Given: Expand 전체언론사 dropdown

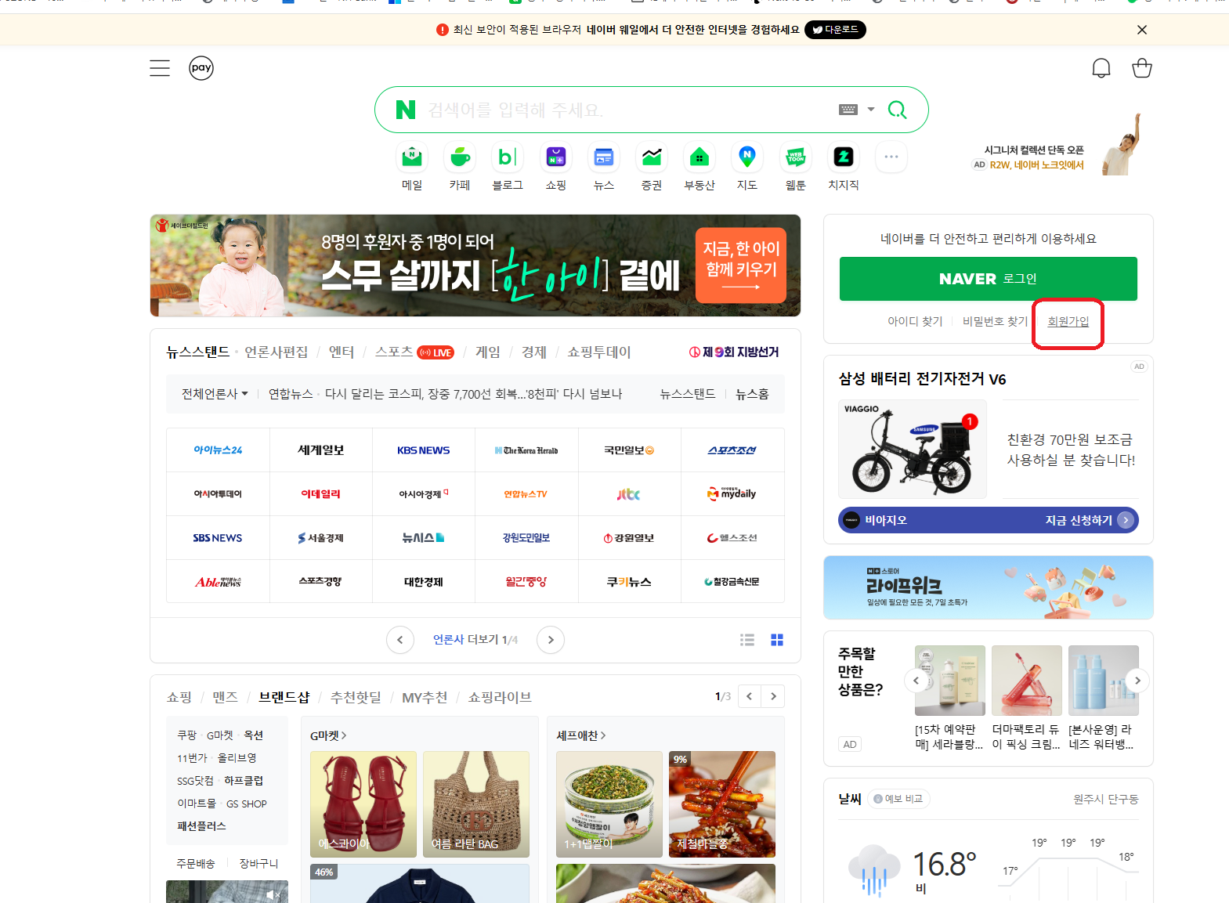Looking at the screenshot, I should click(x=215, y=394).
